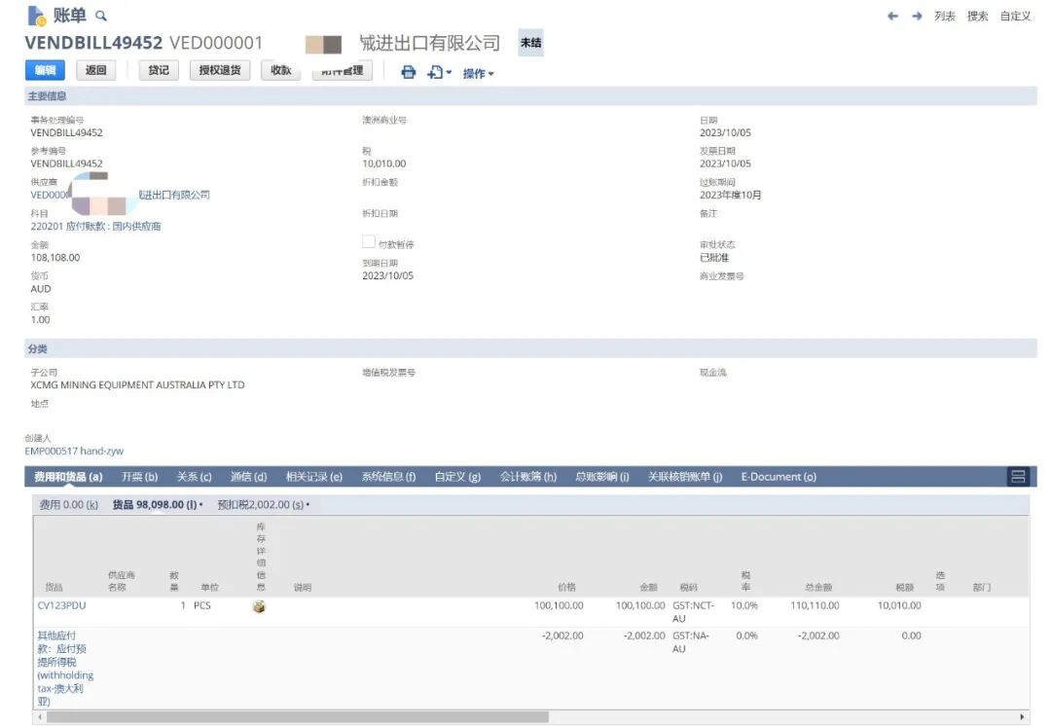Click the inventory detail icon for CV123PDU

tap(259, 606)
